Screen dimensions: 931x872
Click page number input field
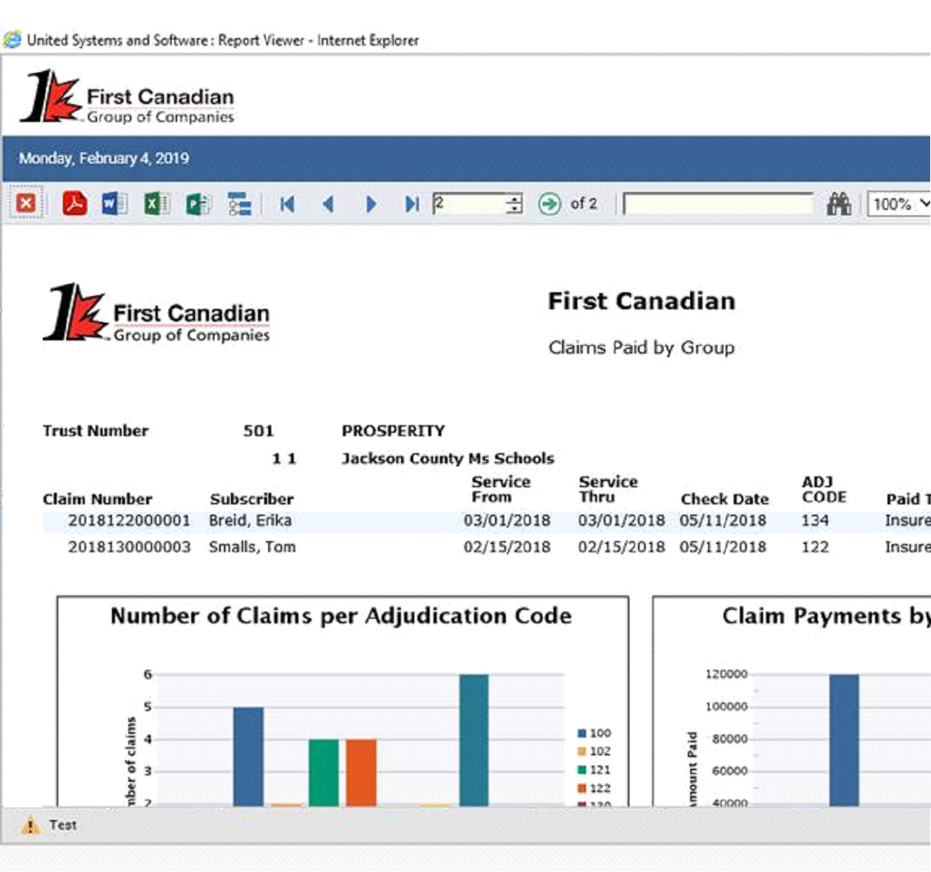[x=469, y=204]
